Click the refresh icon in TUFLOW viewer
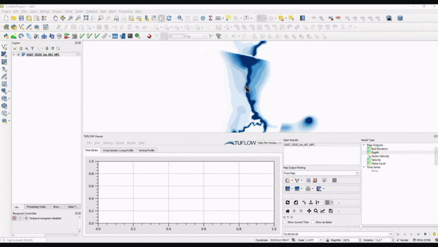 (x=287, y=203)
